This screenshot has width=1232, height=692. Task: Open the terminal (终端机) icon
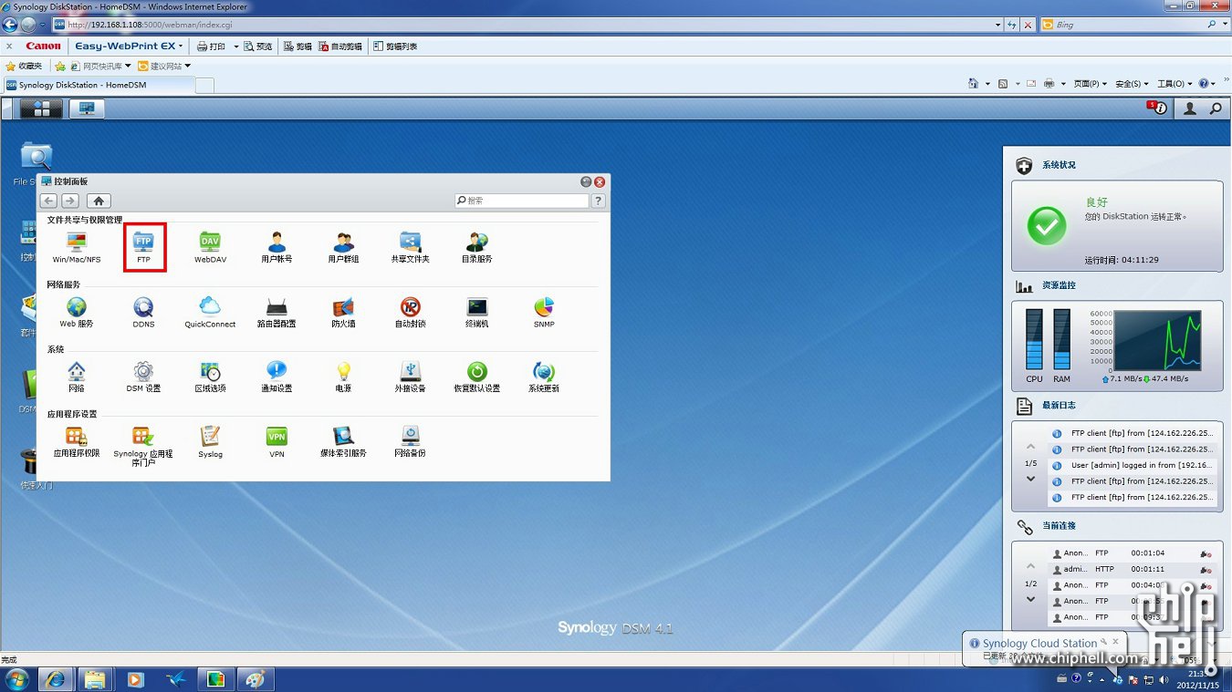tap(476, 312)
